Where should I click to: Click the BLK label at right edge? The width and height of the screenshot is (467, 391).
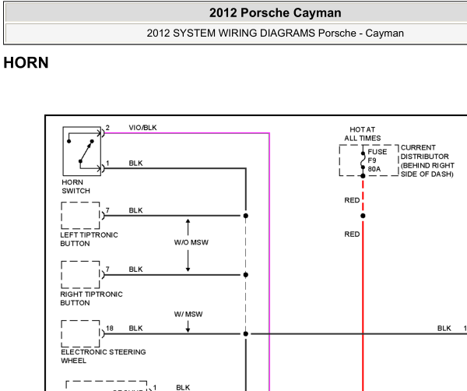[x=444, y=328]
